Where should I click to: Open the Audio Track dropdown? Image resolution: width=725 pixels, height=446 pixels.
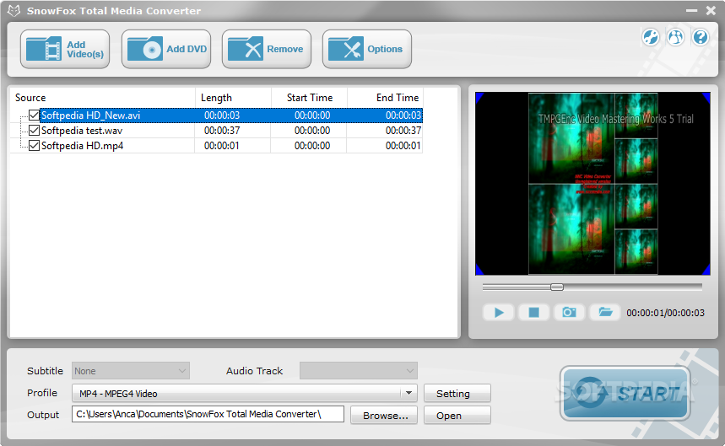coord(359,371)
